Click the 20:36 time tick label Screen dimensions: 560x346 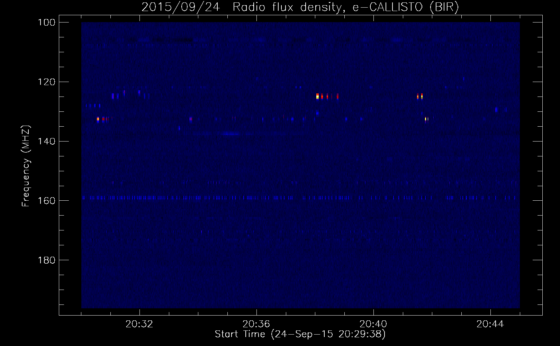(256, 324)
